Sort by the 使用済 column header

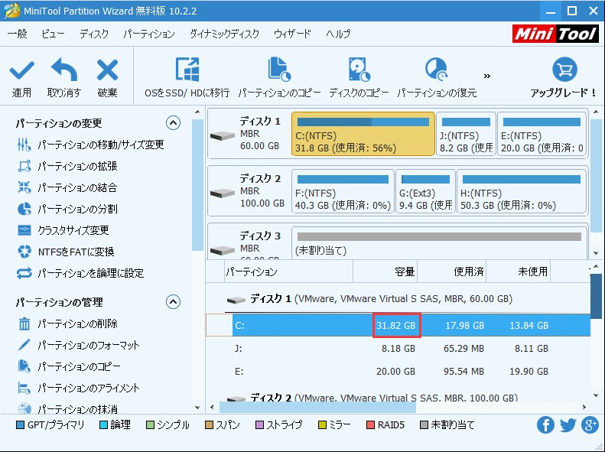(452, 272)
